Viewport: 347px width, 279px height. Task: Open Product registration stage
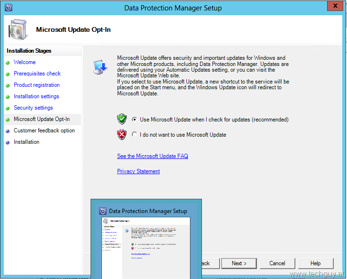[x=37, y=85]
